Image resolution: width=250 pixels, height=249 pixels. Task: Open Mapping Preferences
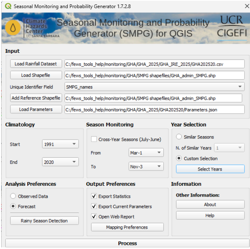coord(127,227)
